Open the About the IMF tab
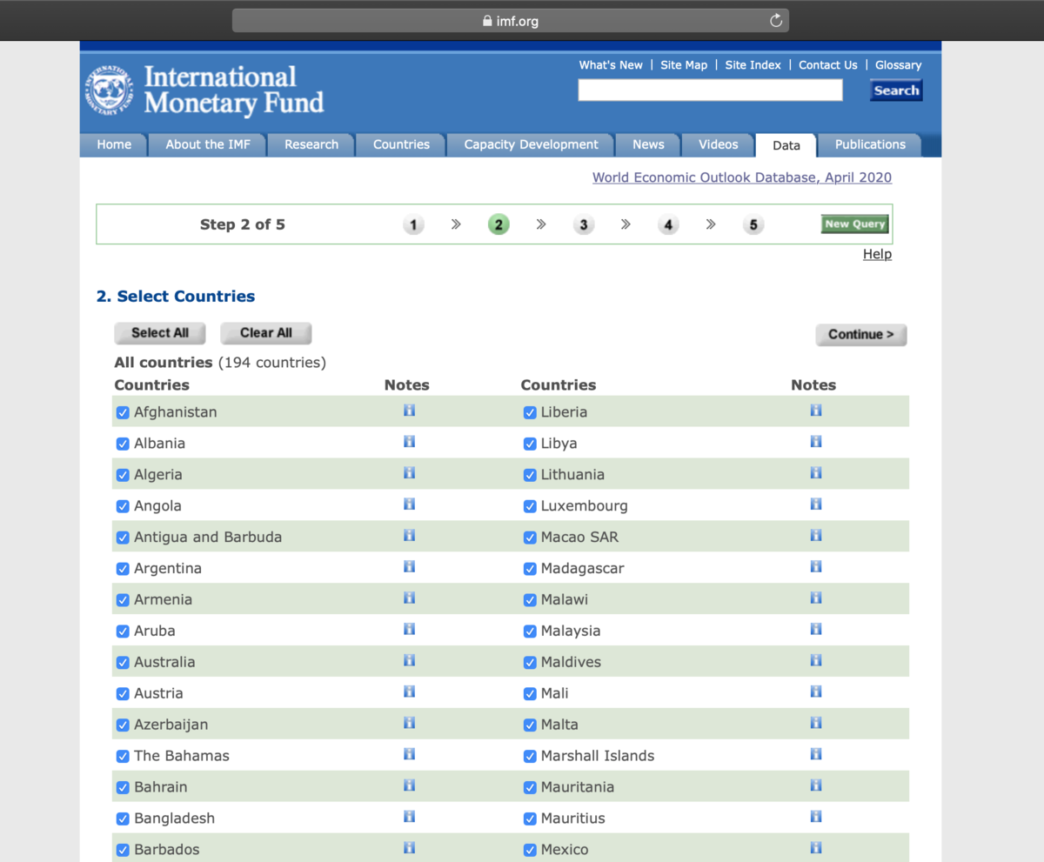This screenshot has width=1044, height=862. click(208, 145)
